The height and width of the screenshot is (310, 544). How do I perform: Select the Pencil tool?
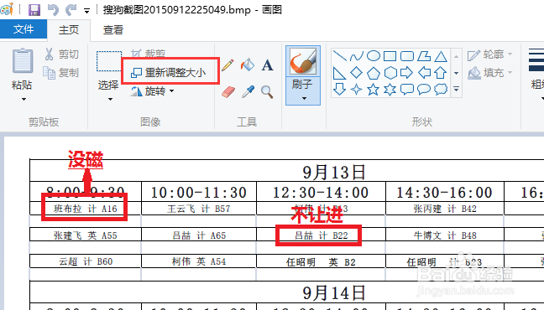[x=228, y=65]
